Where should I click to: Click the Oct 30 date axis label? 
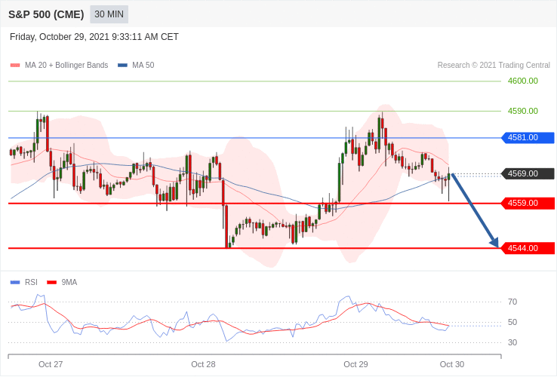[x=452, y=365]
